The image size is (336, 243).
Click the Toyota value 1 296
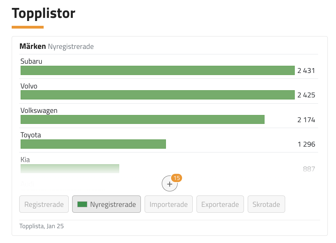(x=306, y=144)
